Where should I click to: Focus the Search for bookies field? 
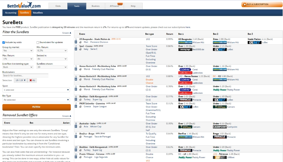25,76
